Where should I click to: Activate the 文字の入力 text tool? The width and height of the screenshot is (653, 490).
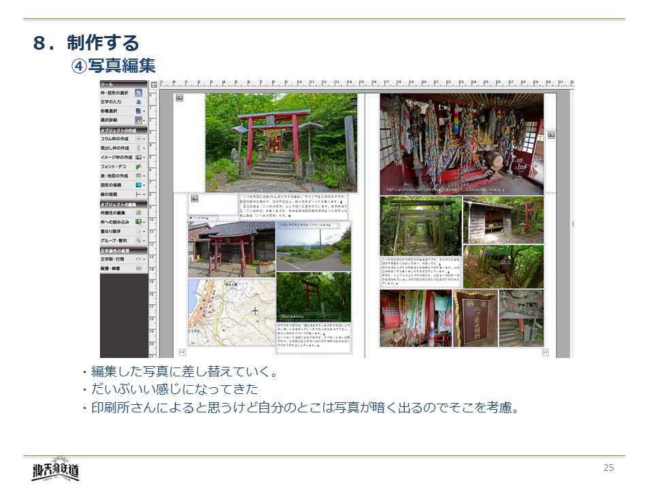[x=138, y=101]
